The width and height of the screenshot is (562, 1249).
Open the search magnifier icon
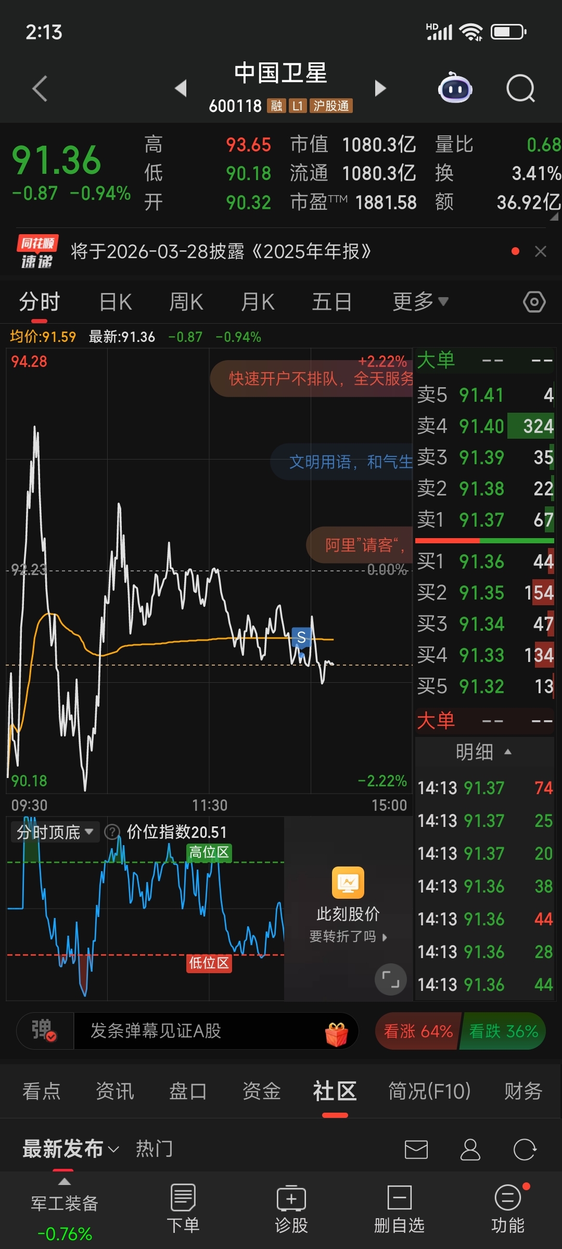tap(520, 88)
